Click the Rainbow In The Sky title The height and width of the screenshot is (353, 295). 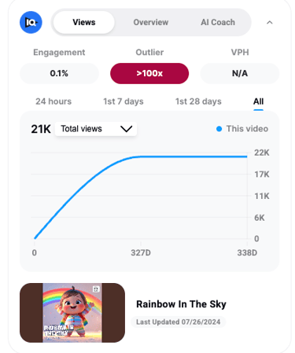coord(181,304)
